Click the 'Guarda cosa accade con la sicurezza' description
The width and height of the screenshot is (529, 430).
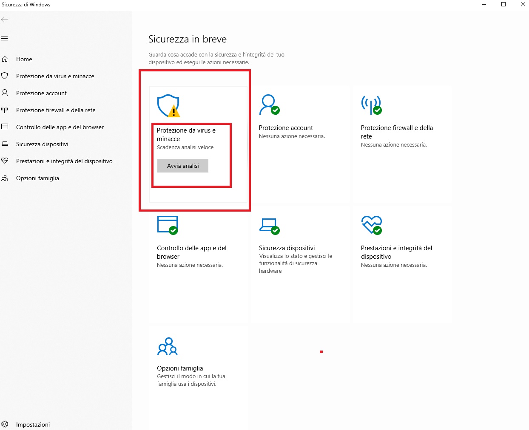click(x=216, y=59)
